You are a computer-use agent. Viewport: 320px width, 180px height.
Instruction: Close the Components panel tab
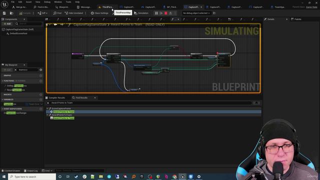(x=24, y=19)
